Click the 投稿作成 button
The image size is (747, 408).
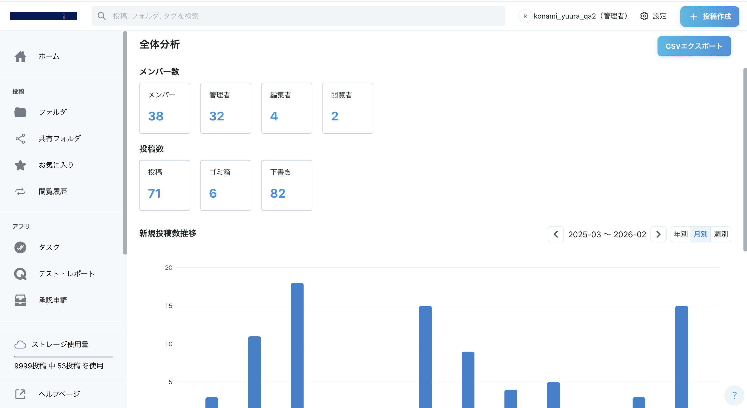pyautogui.click(x=710, y=17)
